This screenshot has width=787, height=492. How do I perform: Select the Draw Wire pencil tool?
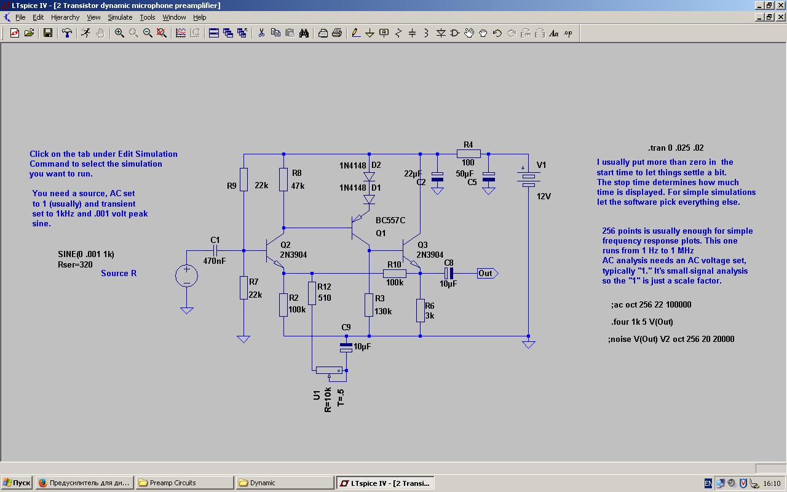coord(355,33)
